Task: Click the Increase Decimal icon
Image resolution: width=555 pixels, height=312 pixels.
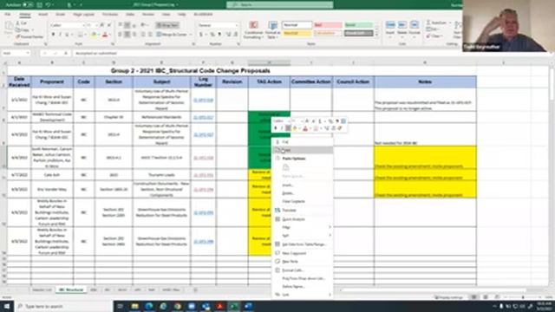Action: [x=228, y=35]
